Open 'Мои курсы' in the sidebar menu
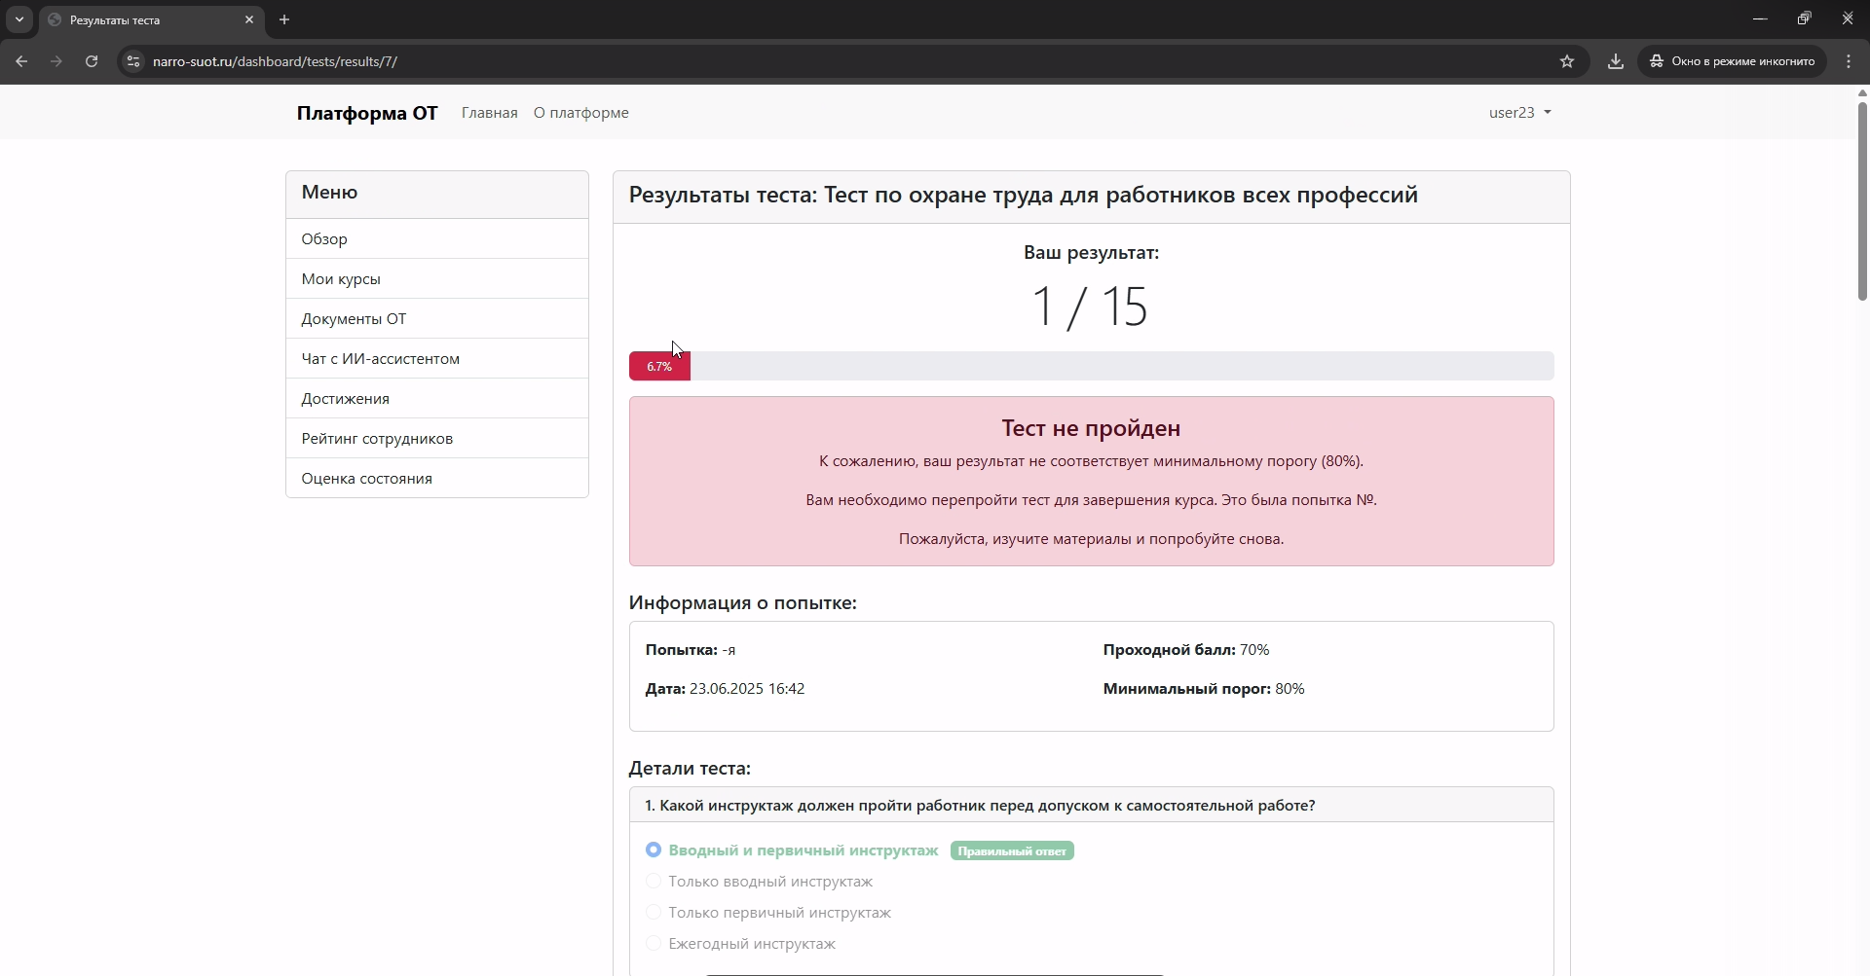The width and height of the screenshot is (1870, 976). coord(341,278)
